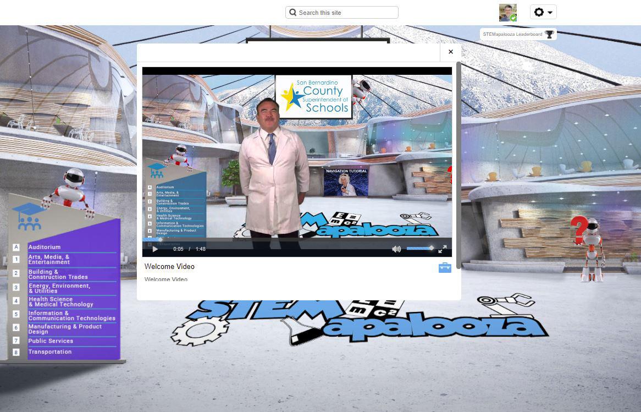This screenshot has width=641, height=412.
Task: Open Building & Construction Trades hall
Action: point(58,274)
